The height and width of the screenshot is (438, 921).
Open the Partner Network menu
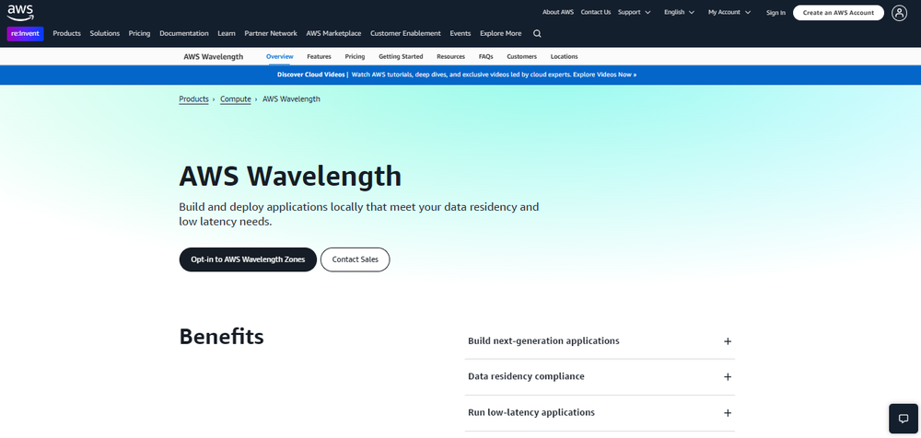coord(271,33)
